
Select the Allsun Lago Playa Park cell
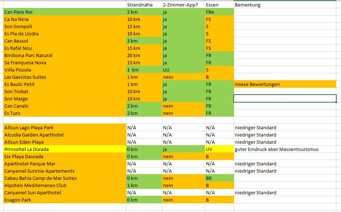(64, 127)
